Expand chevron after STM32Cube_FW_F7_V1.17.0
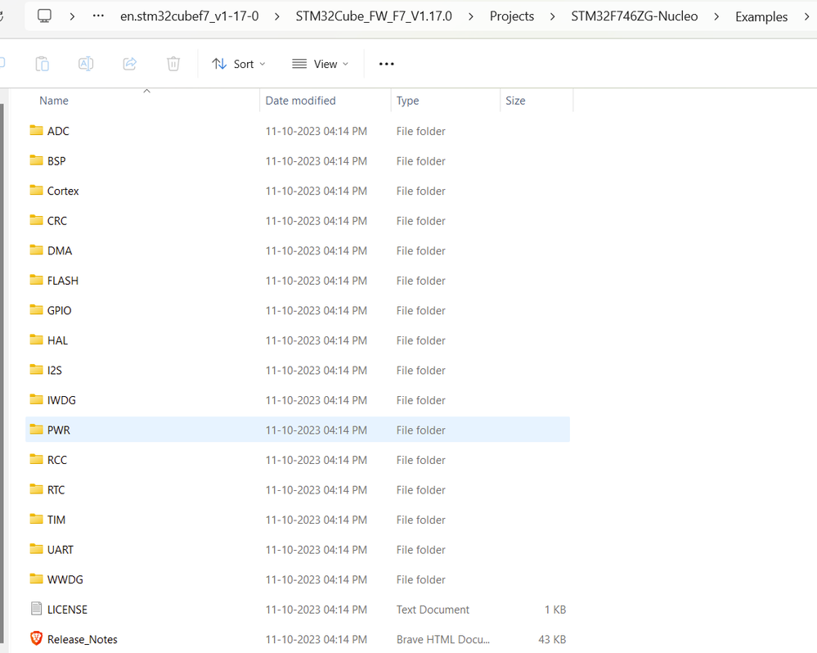The image size is (817, 653). point(470,16)
